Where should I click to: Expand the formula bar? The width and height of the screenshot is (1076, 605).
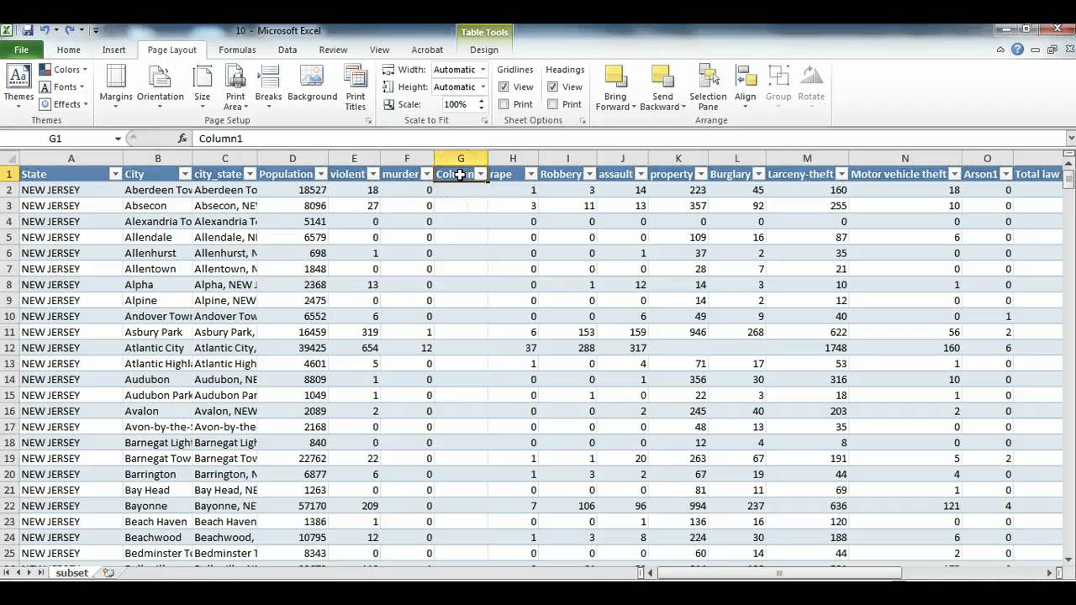coord(1070,139)
